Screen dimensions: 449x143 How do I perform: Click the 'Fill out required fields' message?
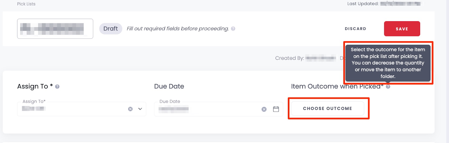pos(178,29)
